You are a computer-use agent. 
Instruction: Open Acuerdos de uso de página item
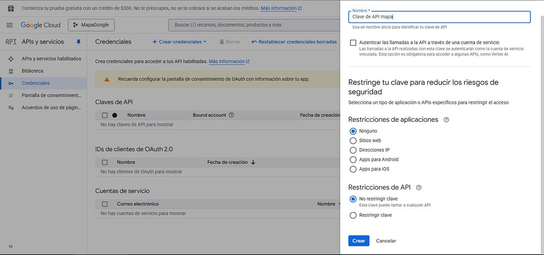[51, 108]
